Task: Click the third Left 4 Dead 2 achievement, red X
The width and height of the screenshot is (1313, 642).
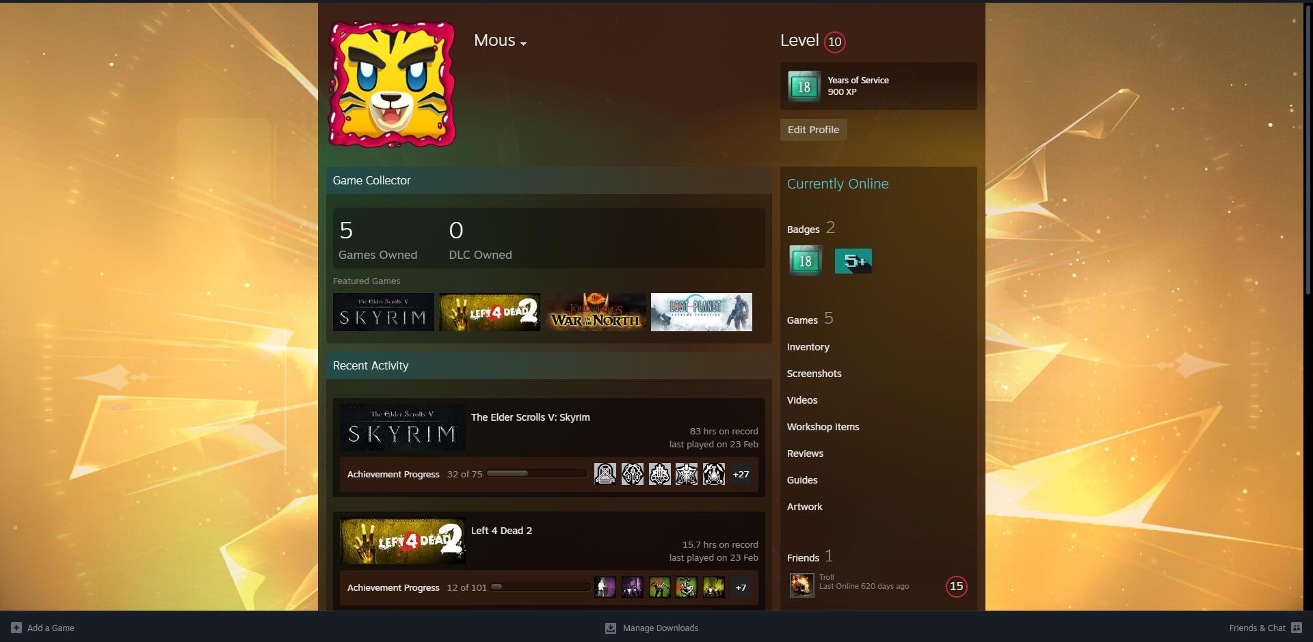Action: (659, 587)
